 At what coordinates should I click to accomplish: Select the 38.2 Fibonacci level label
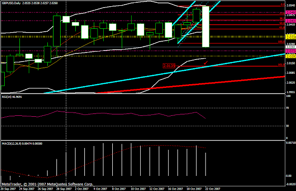(x=282, y=18)
